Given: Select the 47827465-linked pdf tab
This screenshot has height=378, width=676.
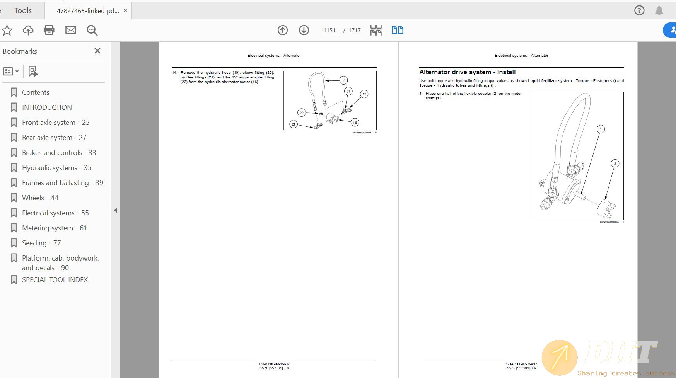Looking at the screenshot, I should point(87,11).
